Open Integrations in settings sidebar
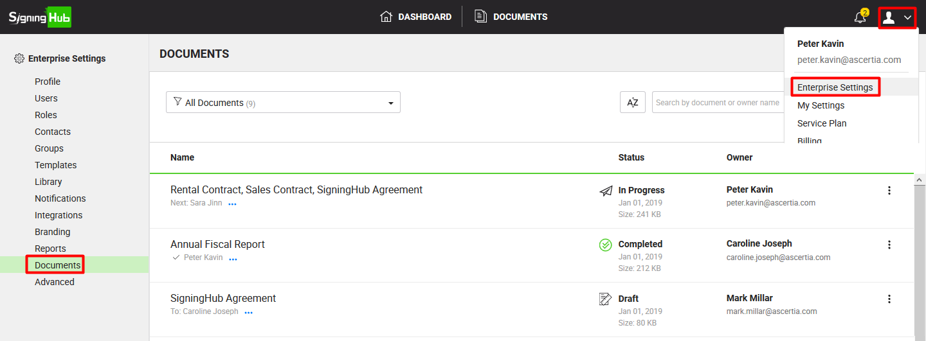Screen dimensions: 926x341 [x=59, y=215]
